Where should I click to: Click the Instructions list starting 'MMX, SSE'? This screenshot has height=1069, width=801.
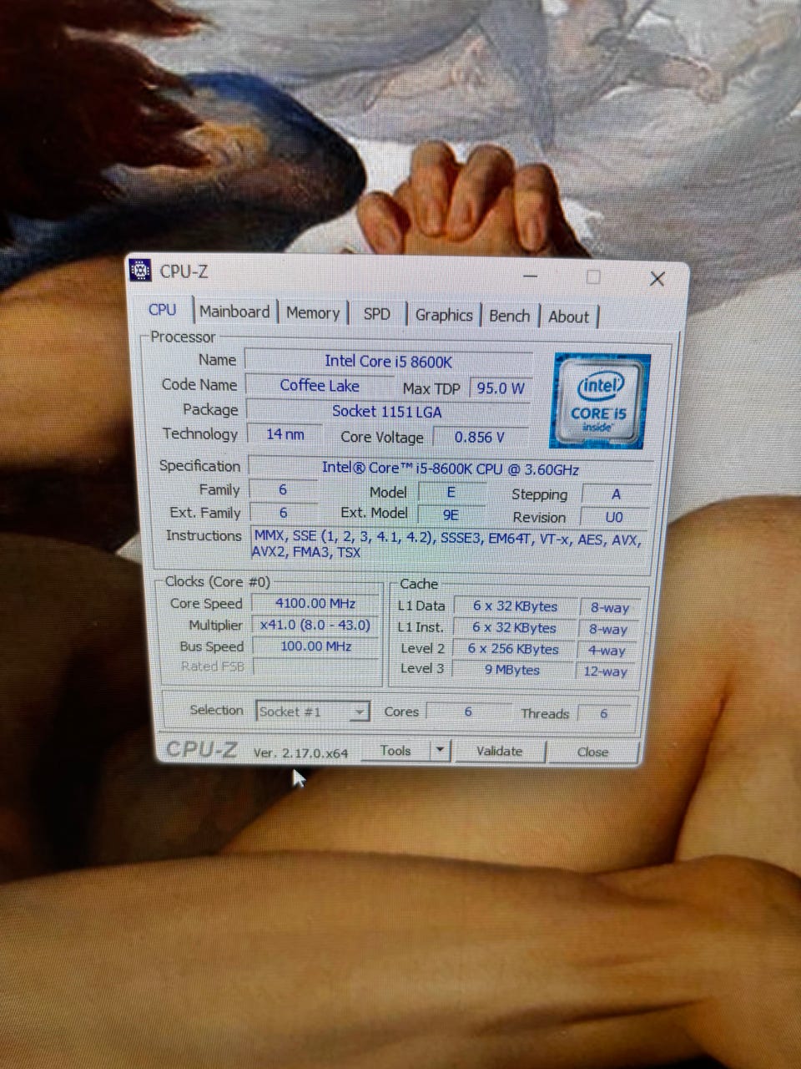point(449,545)
